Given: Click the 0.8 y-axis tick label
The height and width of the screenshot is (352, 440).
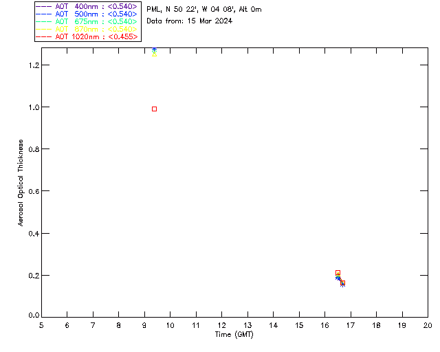Looking at the screenshot, I should (34, 149).
